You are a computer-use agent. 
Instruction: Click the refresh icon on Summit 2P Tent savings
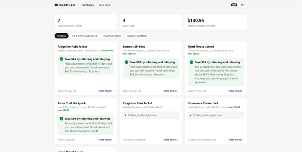point(127,62)
